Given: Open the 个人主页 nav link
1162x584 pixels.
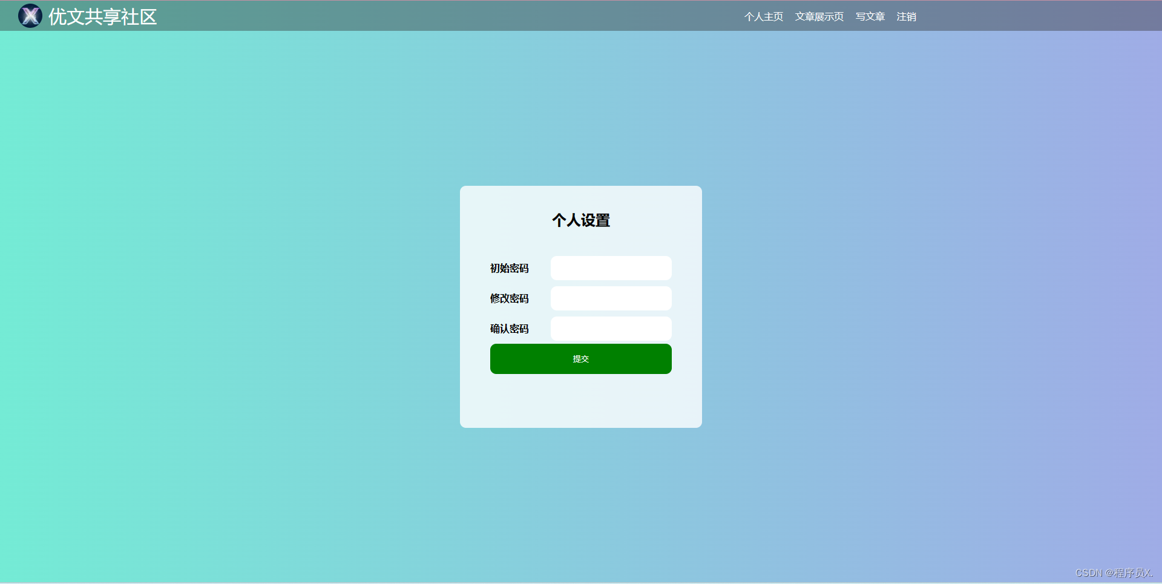Looking at the screenshot, I should pyautogui.click(x=764, y=17).
